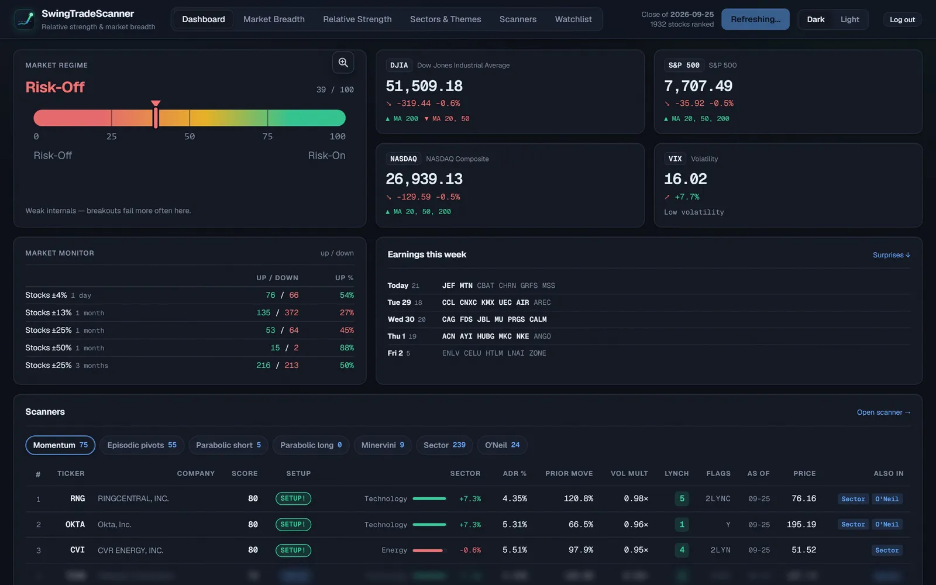936x585 pixels.
Task: Click the risk gauge marker at 39
Action: 156,115
